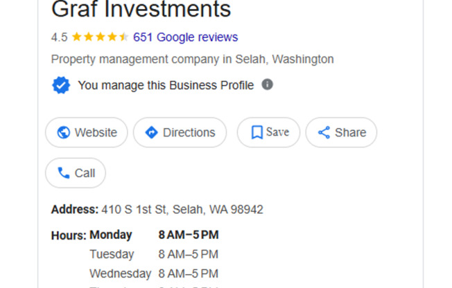Click the Graf Investments title
This screenshot has width=452, height=288.
141,9
